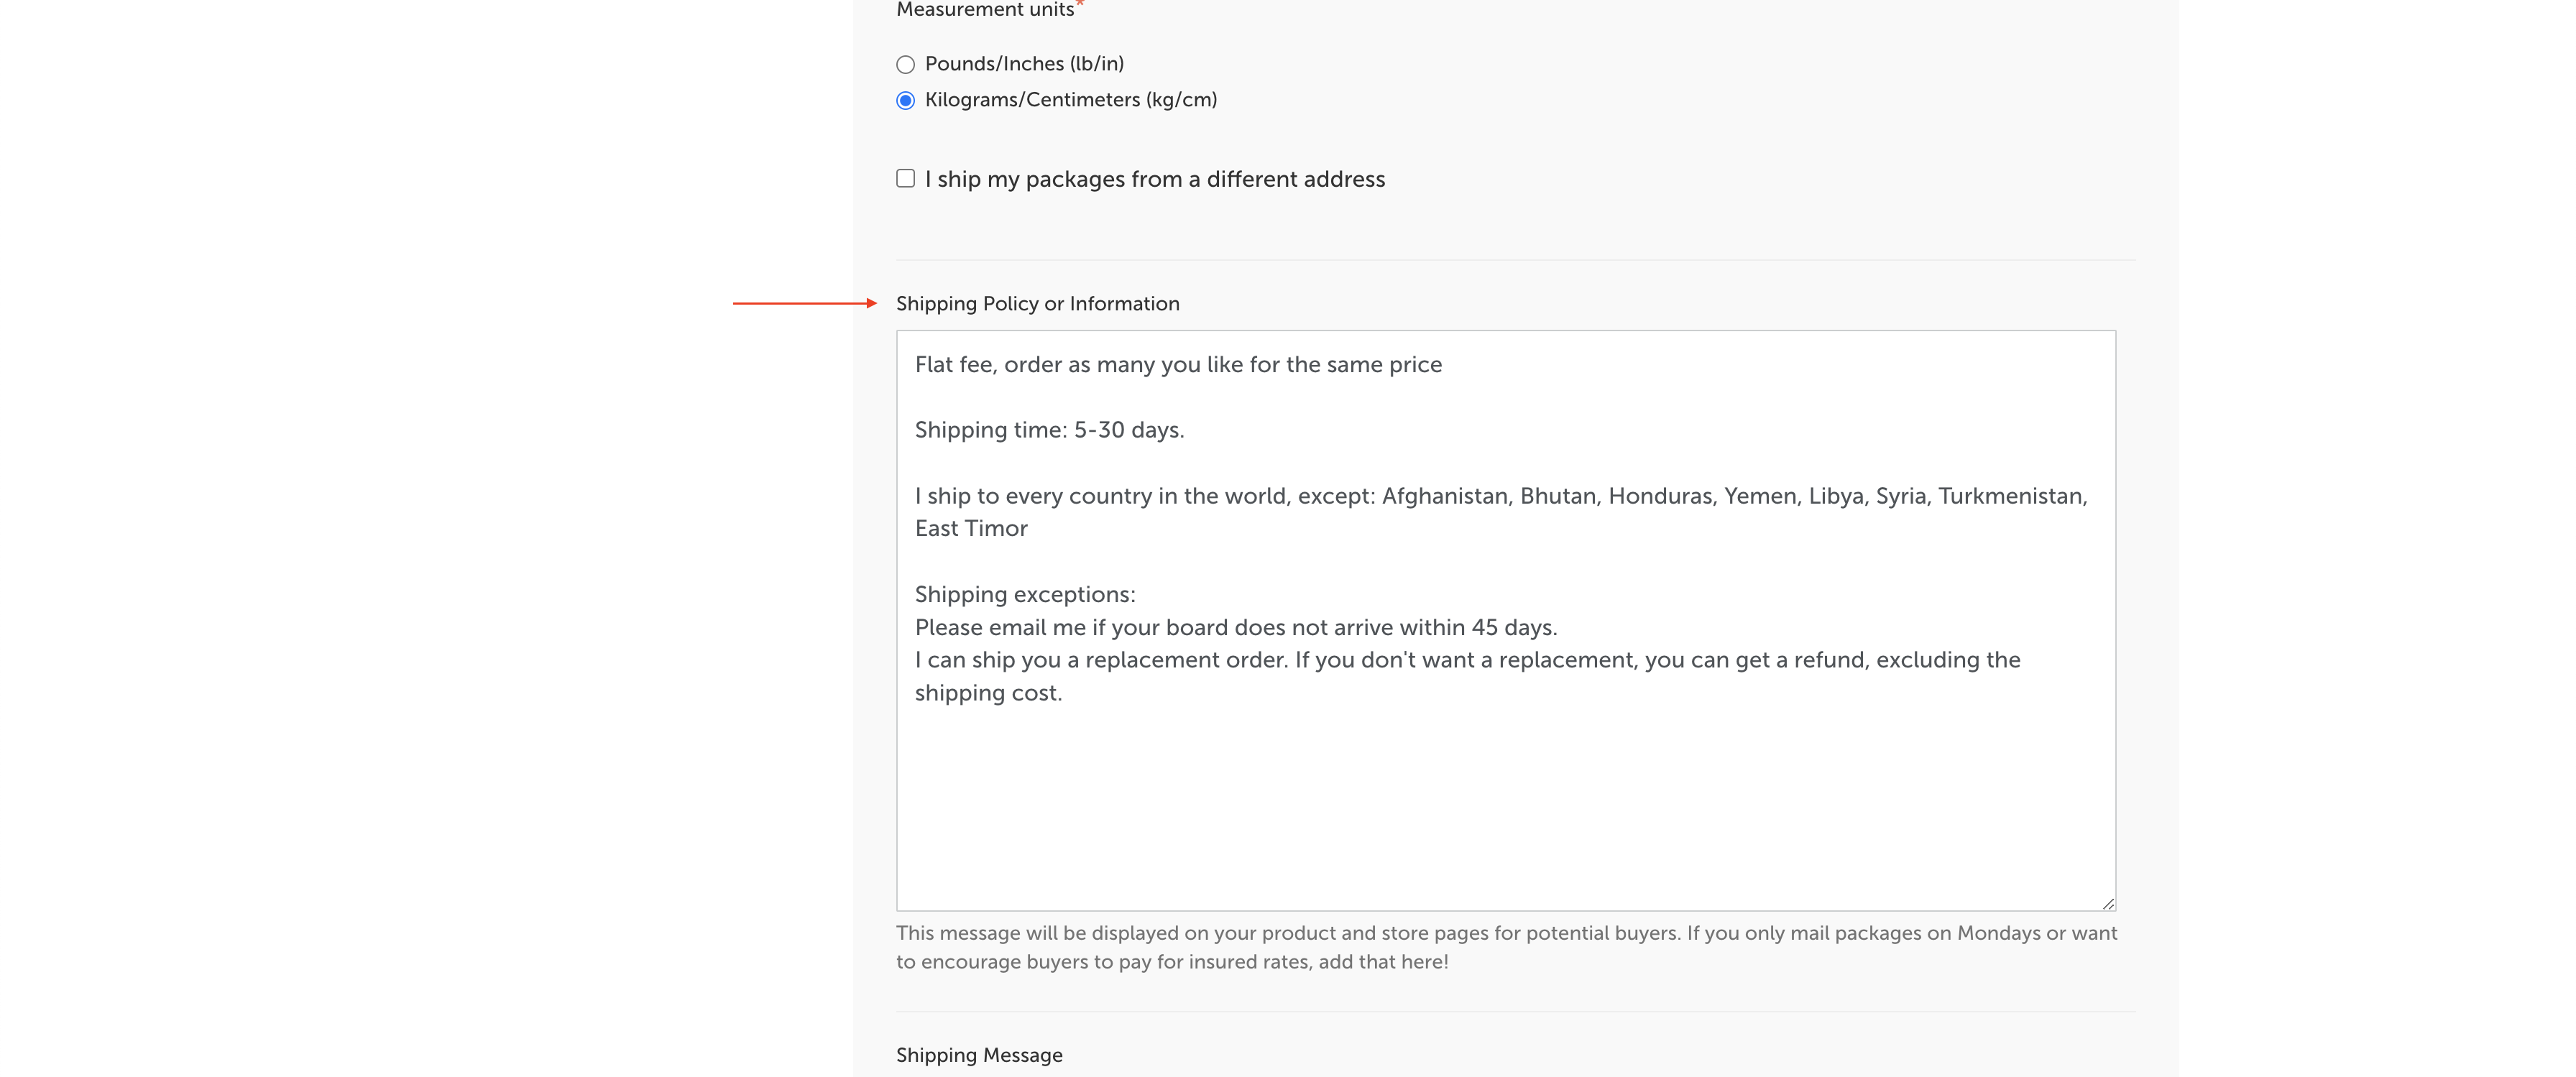Click the "Pounds/Inches (lb/in)" label text

pyautogui.click(x=1024, y=64)
